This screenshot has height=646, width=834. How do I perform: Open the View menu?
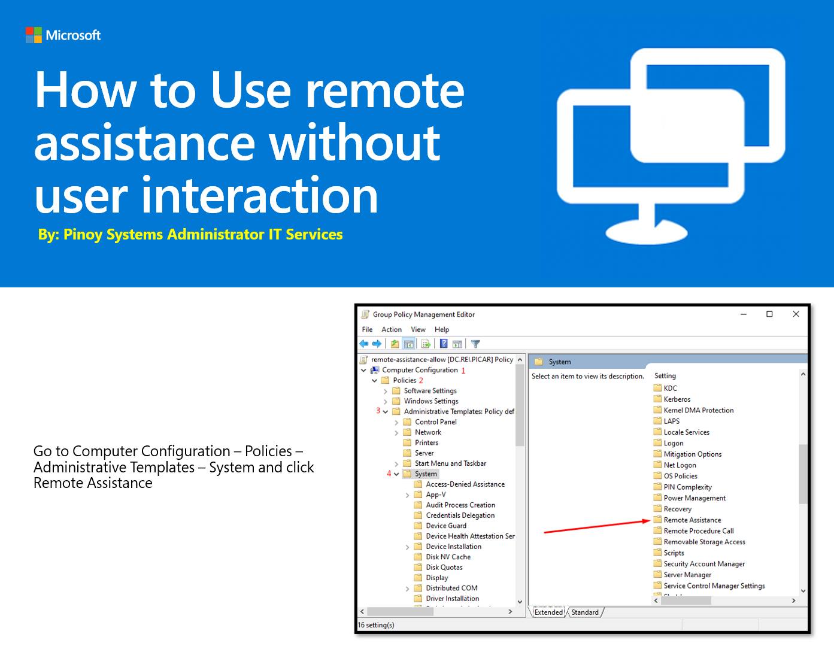[x=418, y=329]
